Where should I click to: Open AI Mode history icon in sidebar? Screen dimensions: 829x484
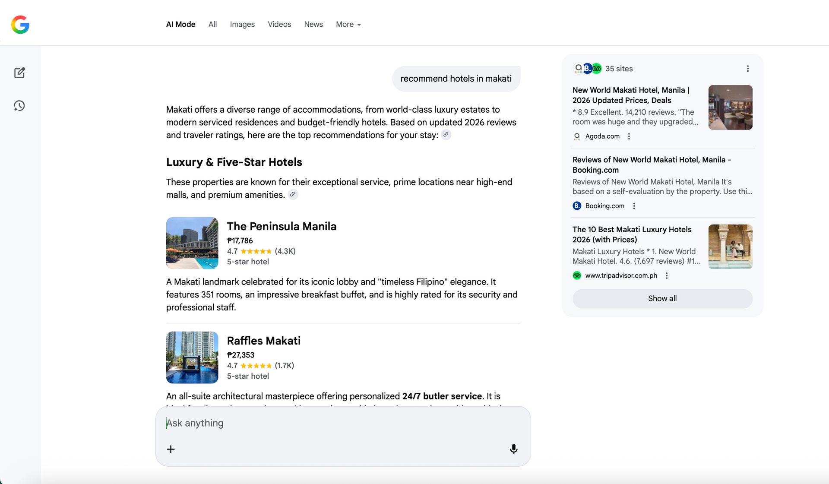coord(19,106)
